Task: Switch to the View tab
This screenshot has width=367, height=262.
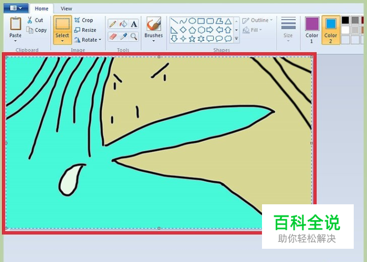Action: coord(66,8)
